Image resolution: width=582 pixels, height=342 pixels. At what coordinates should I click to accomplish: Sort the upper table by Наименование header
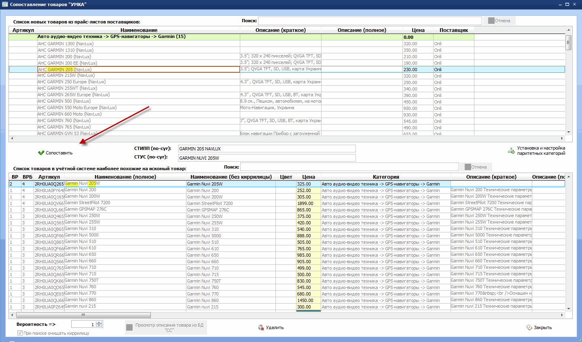139,30
